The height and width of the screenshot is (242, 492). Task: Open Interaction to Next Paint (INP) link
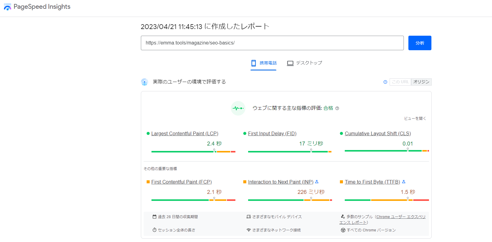(281, 182)
